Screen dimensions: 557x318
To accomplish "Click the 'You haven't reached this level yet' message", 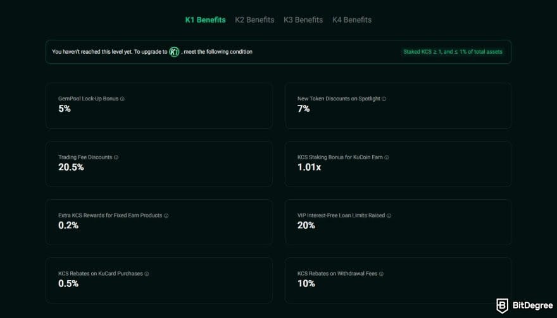I will pyautogui.click(x=152, y=52).
